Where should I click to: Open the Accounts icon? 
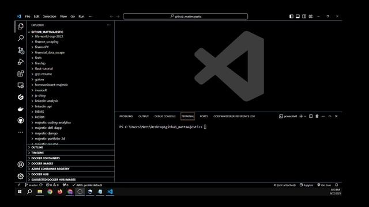pos(21,164)
